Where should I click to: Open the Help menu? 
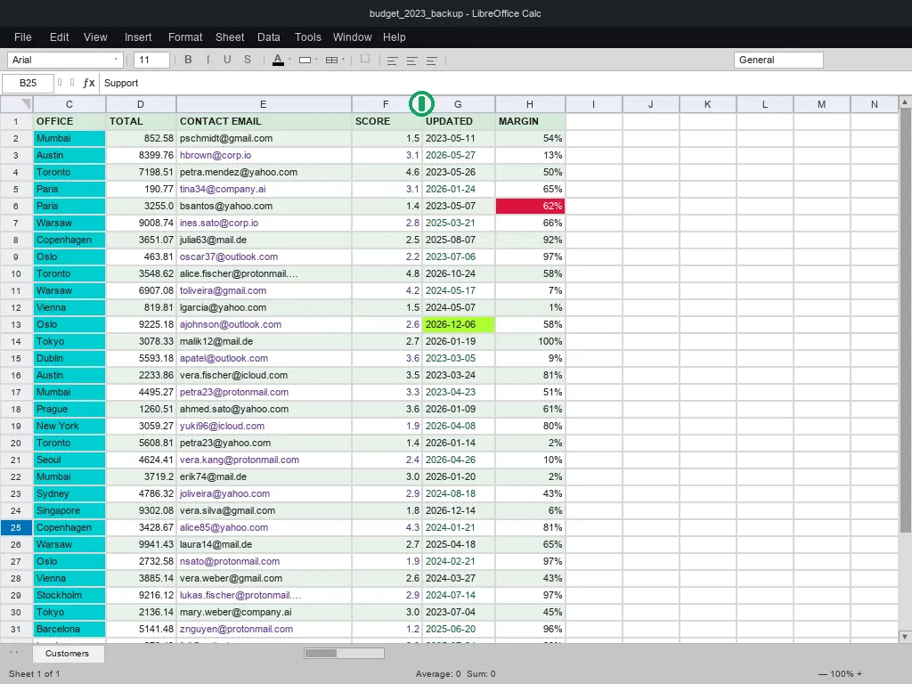394,37
